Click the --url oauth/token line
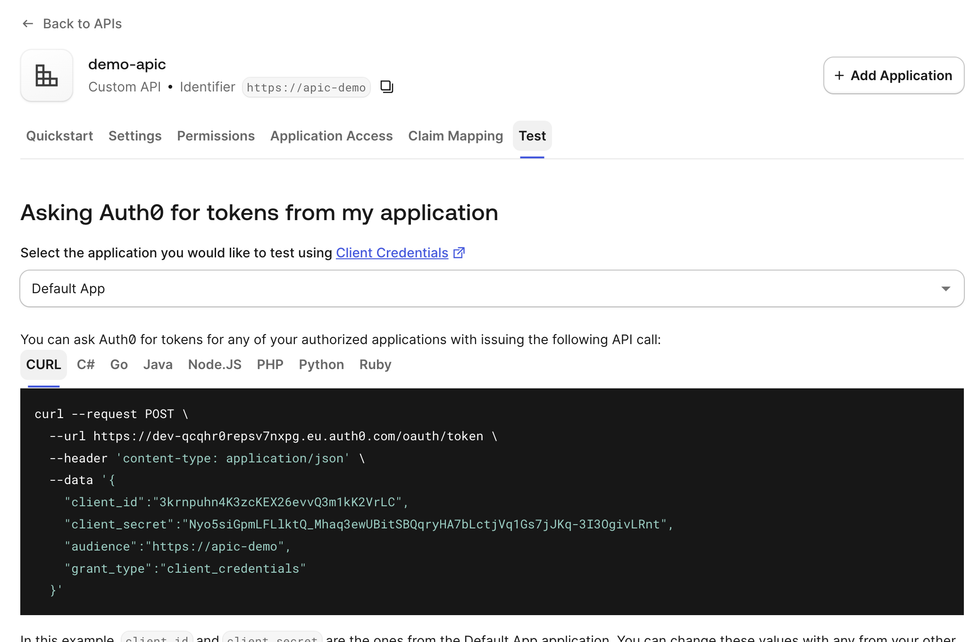Viewport: 970px width, 642px height. click(274, 436)
